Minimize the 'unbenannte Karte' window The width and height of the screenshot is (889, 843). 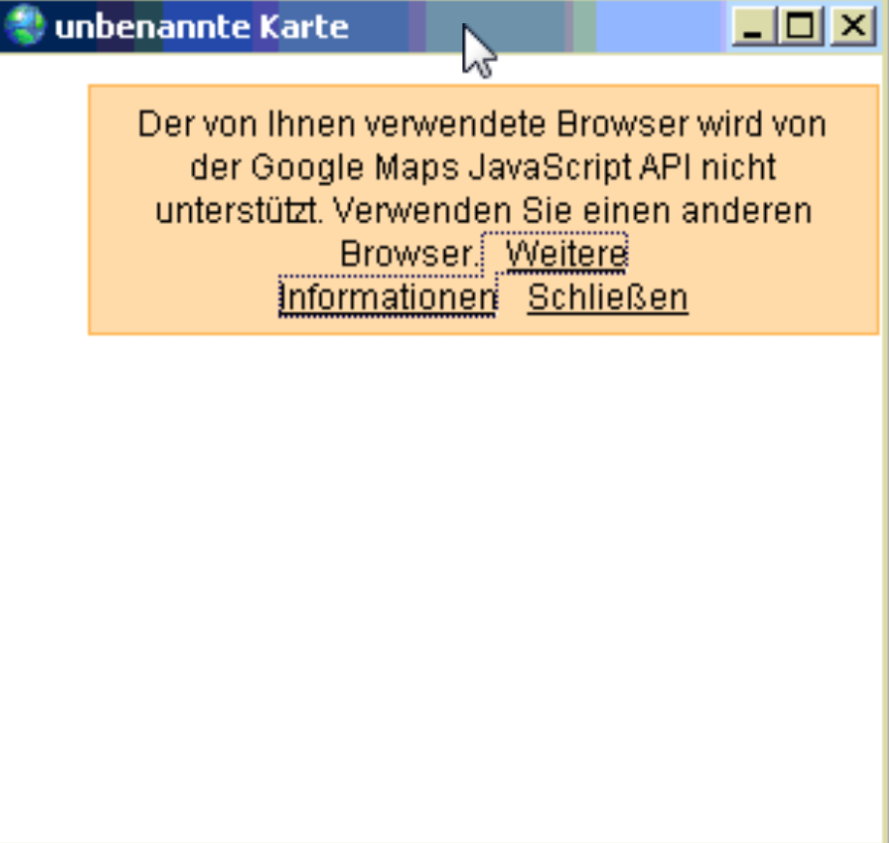point(752,25)
